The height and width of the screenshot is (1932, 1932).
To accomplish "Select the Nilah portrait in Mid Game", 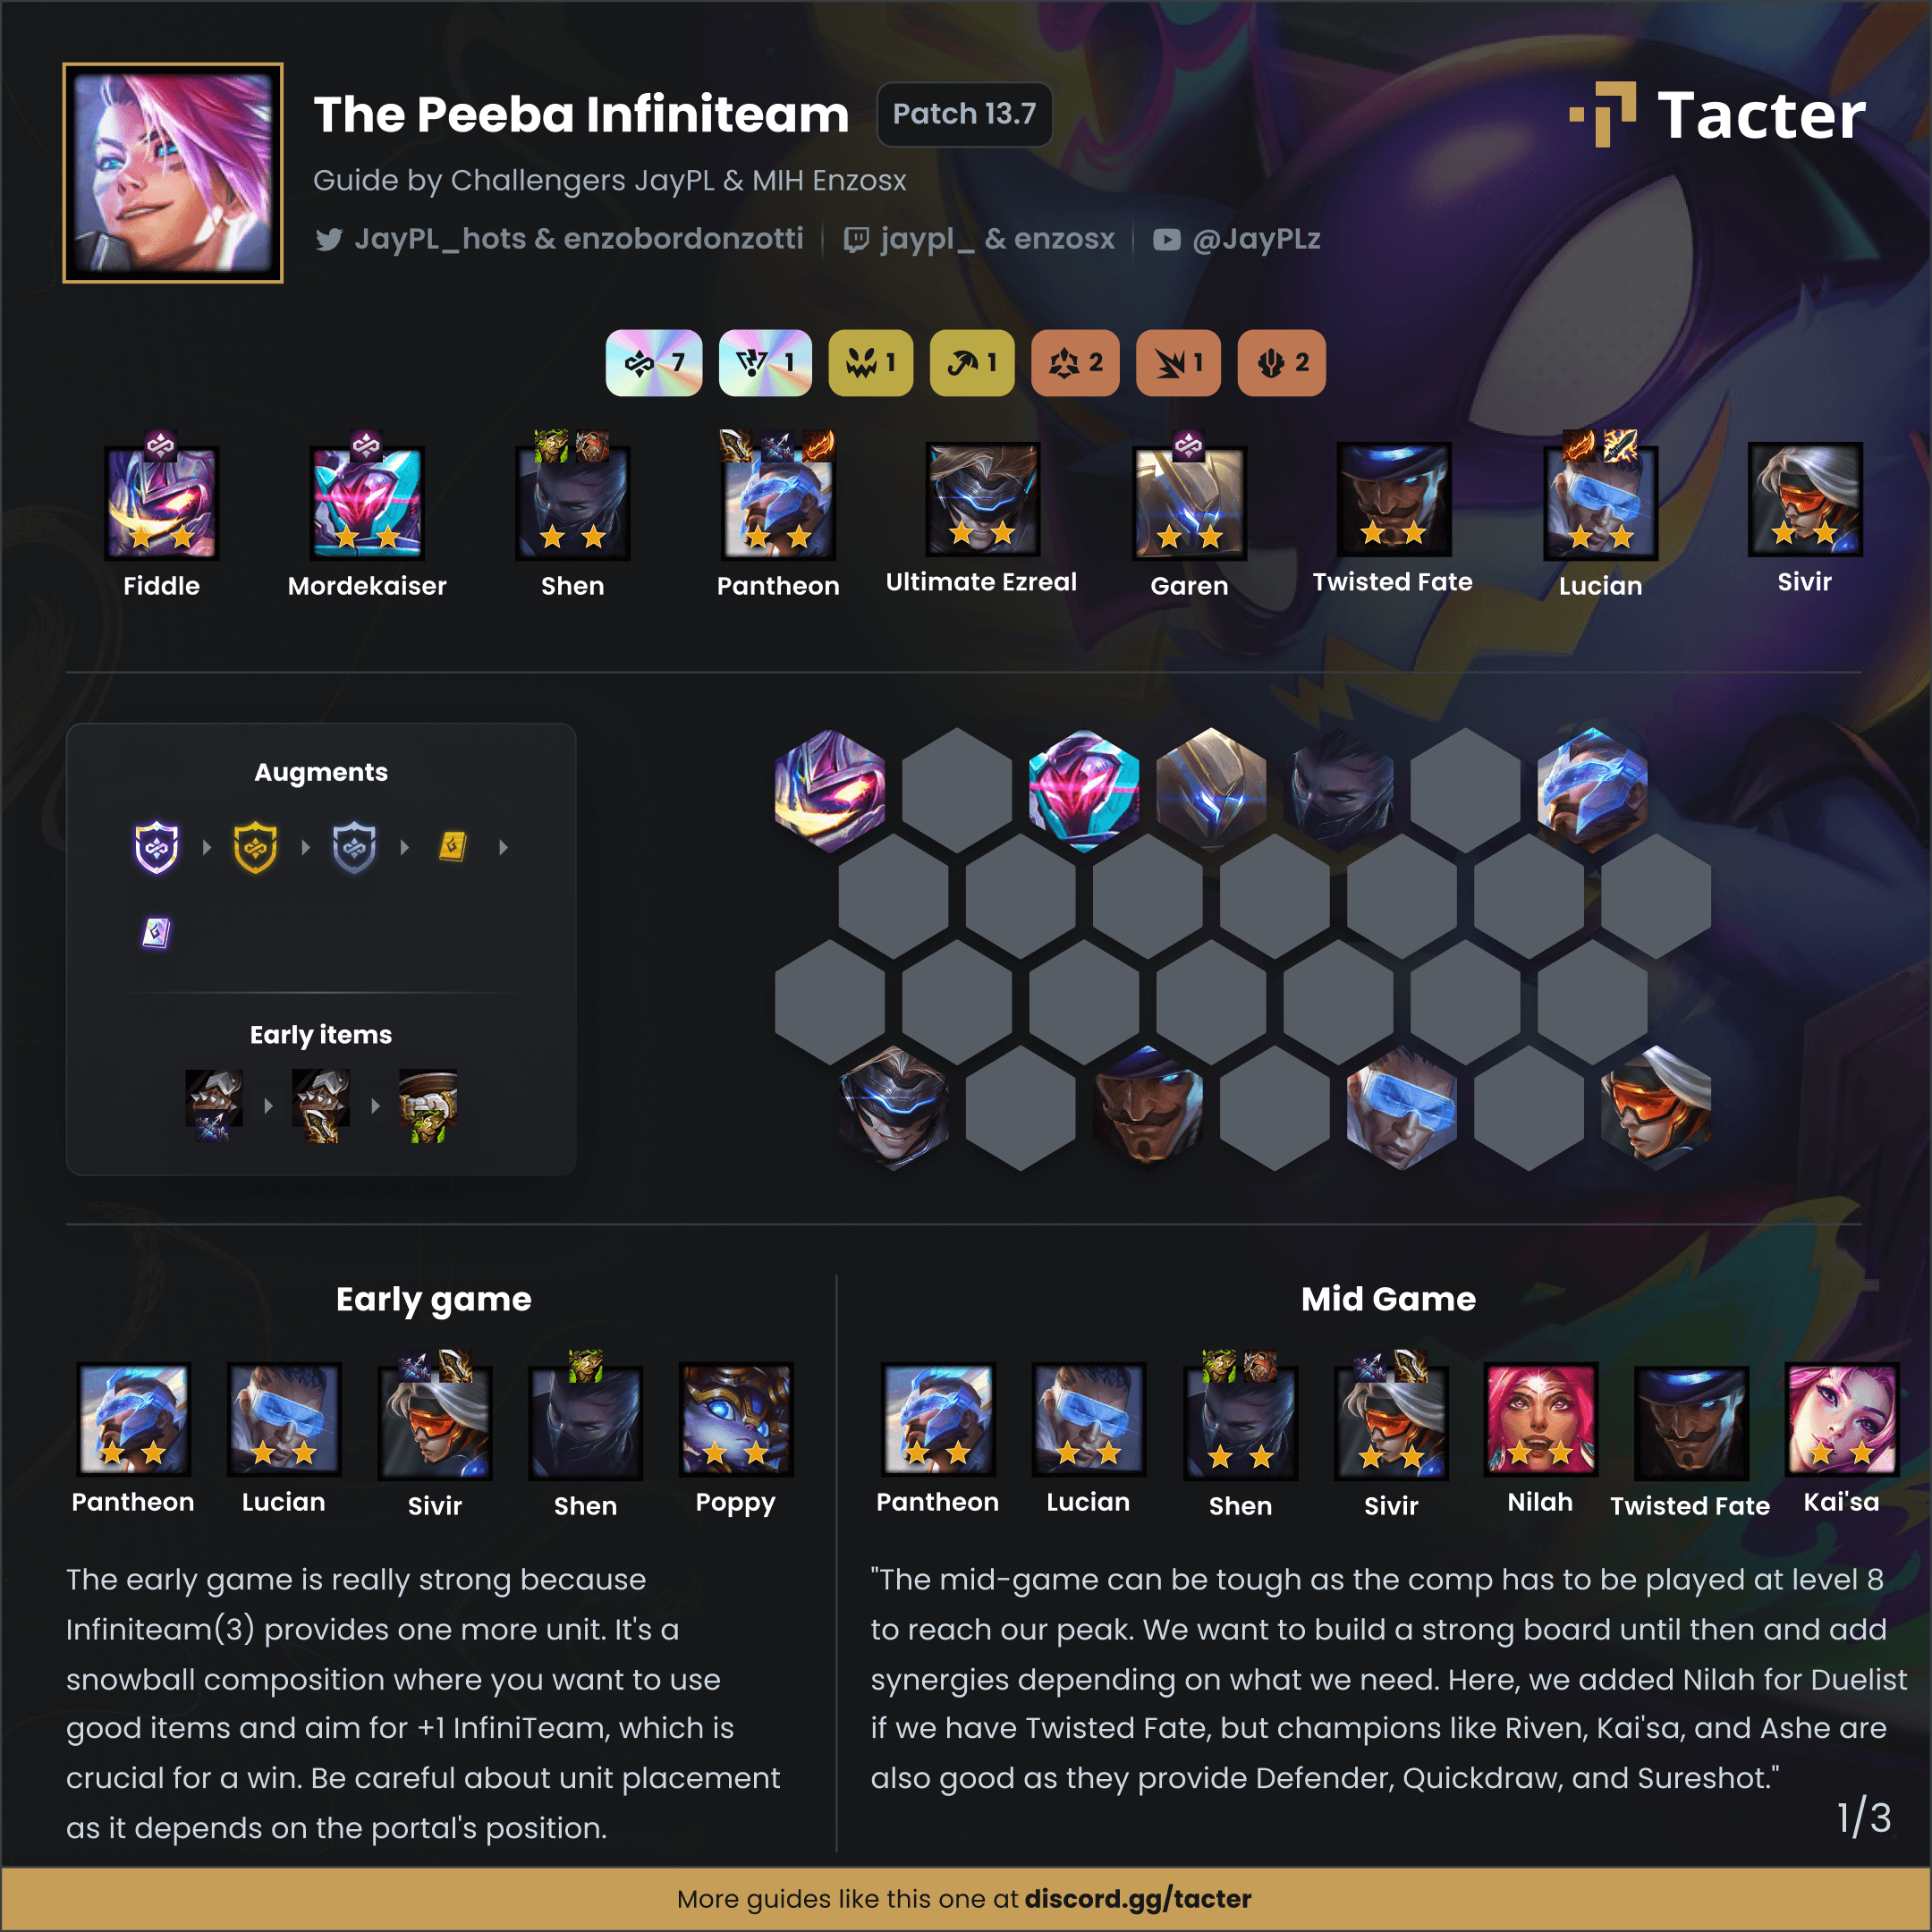I will click(x=1540, y=1419).
